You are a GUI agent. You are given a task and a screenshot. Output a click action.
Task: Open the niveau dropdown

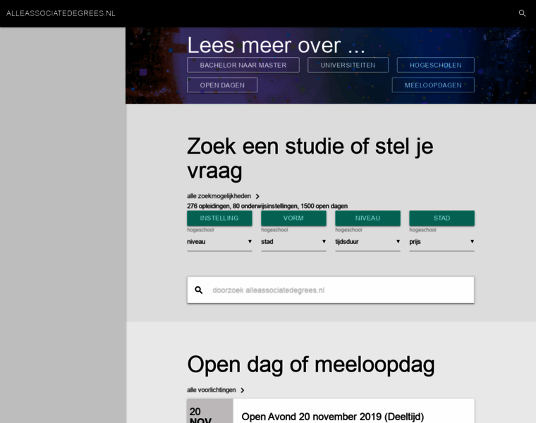[219, 242]
